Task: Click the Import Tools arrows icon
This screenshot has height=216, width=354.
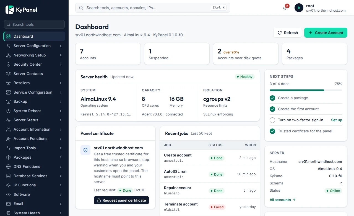Action: (x=8, y=148)
